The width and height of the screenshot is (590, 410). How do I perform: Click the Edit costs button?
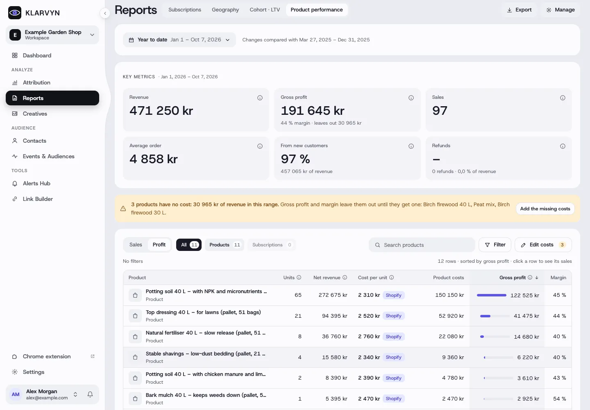click(543, 245)
